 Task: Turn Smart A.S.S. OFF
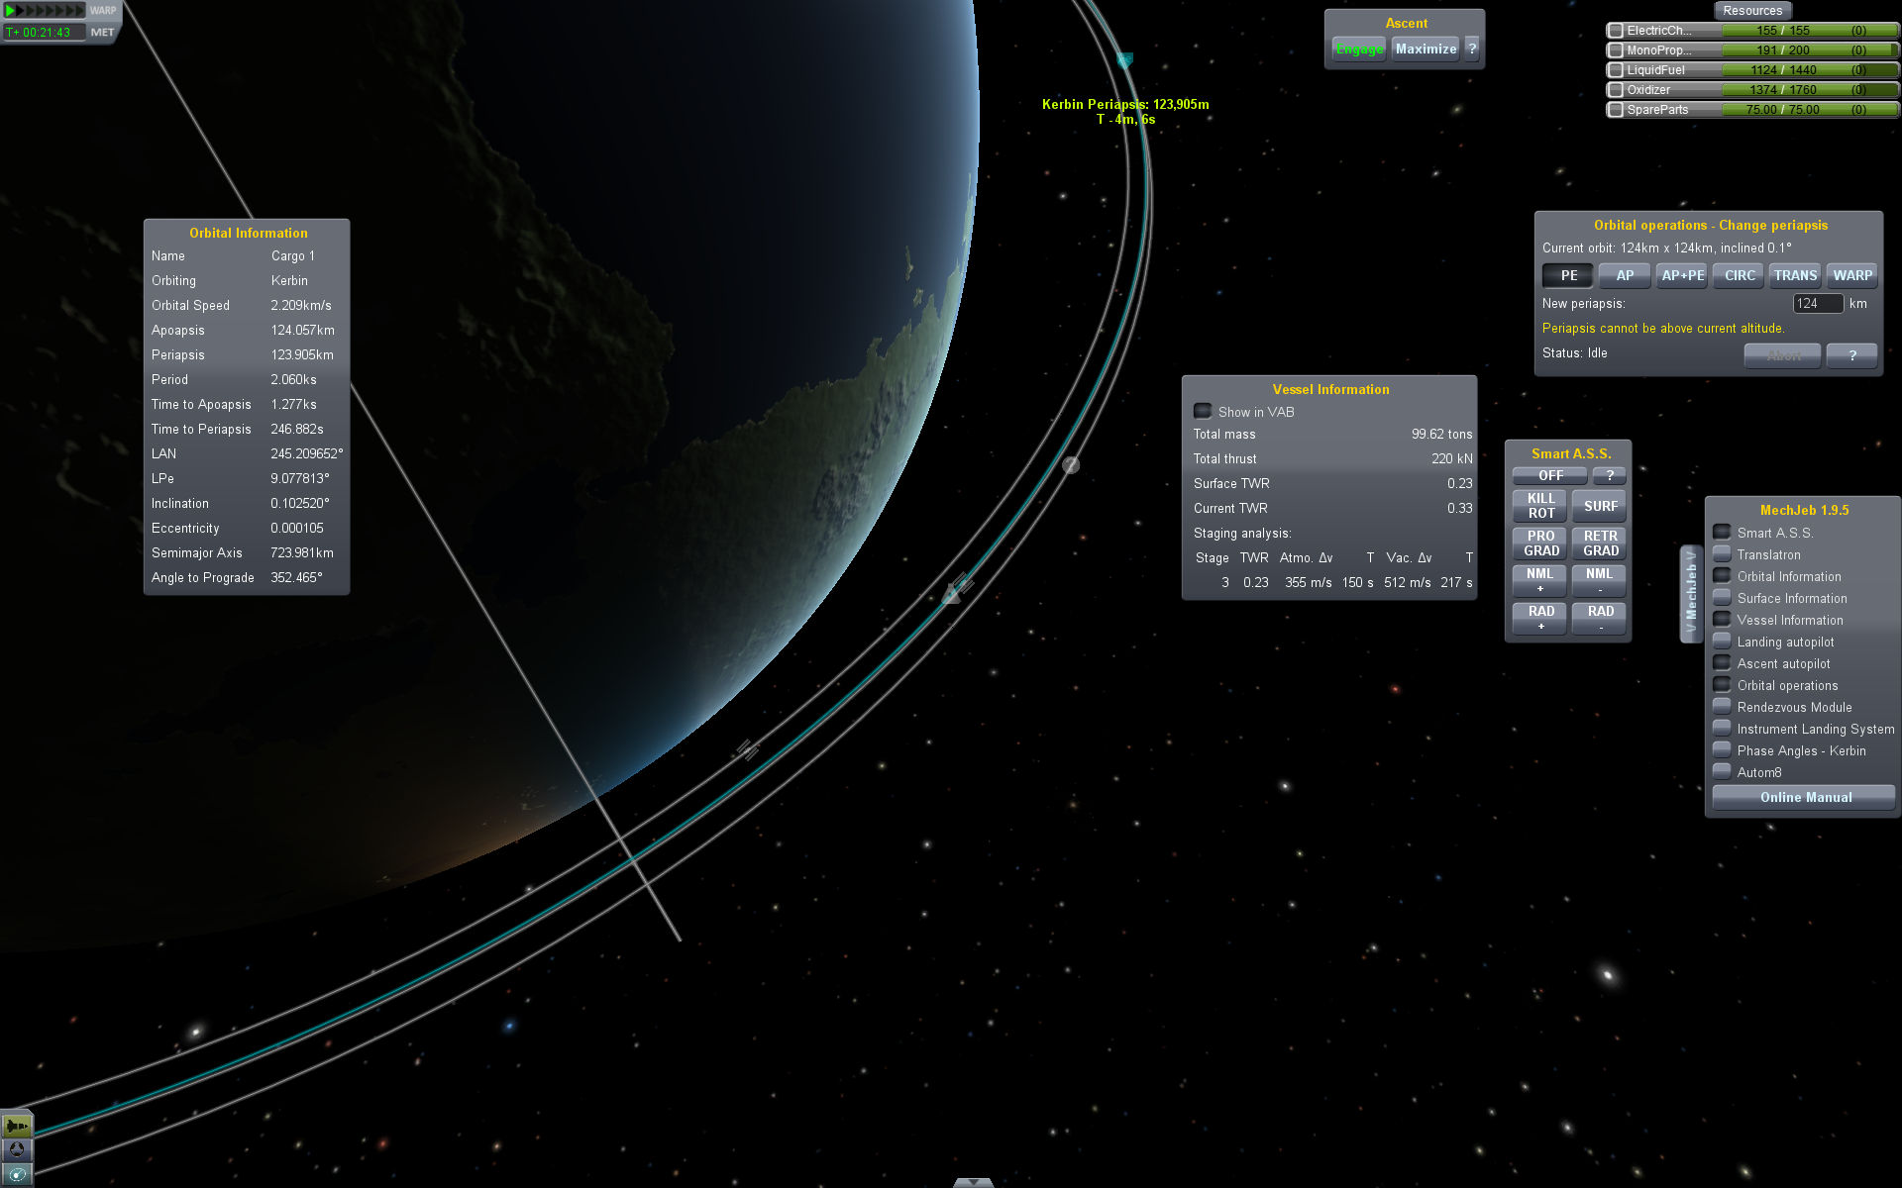[1550, 476]
